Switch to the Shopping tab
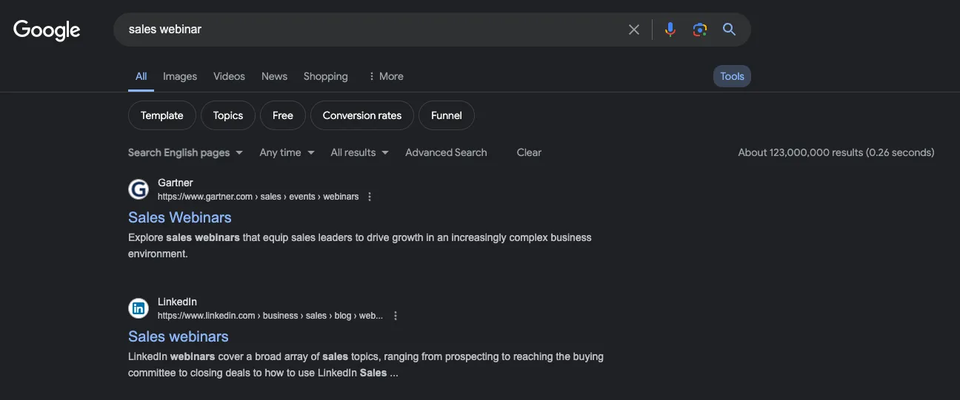 [325, 76]
